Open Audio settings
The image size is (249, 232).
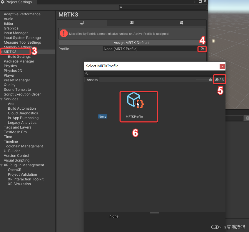(9, 19)
